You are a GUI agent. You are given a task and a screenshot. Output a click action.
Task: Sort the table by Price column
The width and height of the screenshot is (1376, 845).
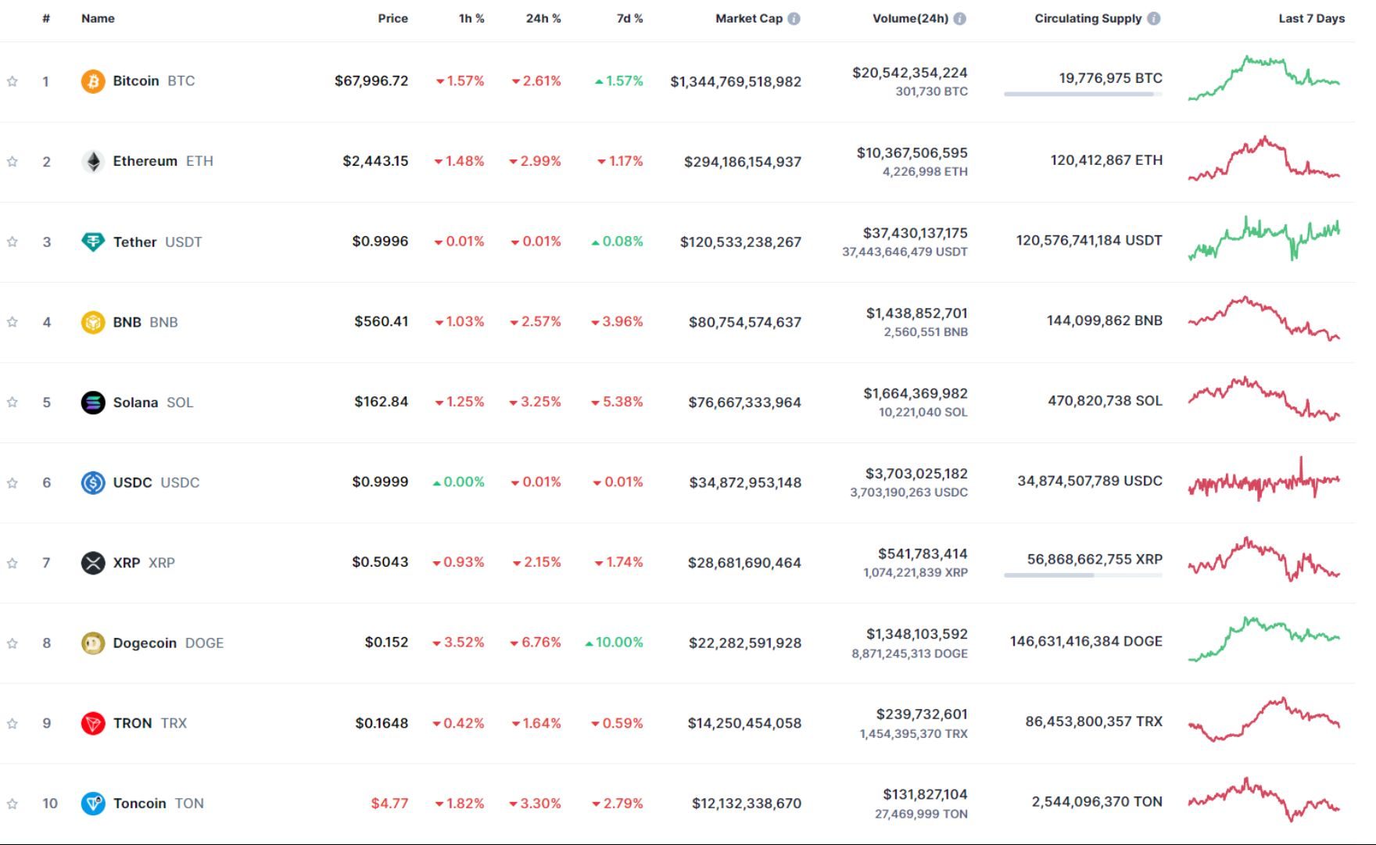click(393, 18)
